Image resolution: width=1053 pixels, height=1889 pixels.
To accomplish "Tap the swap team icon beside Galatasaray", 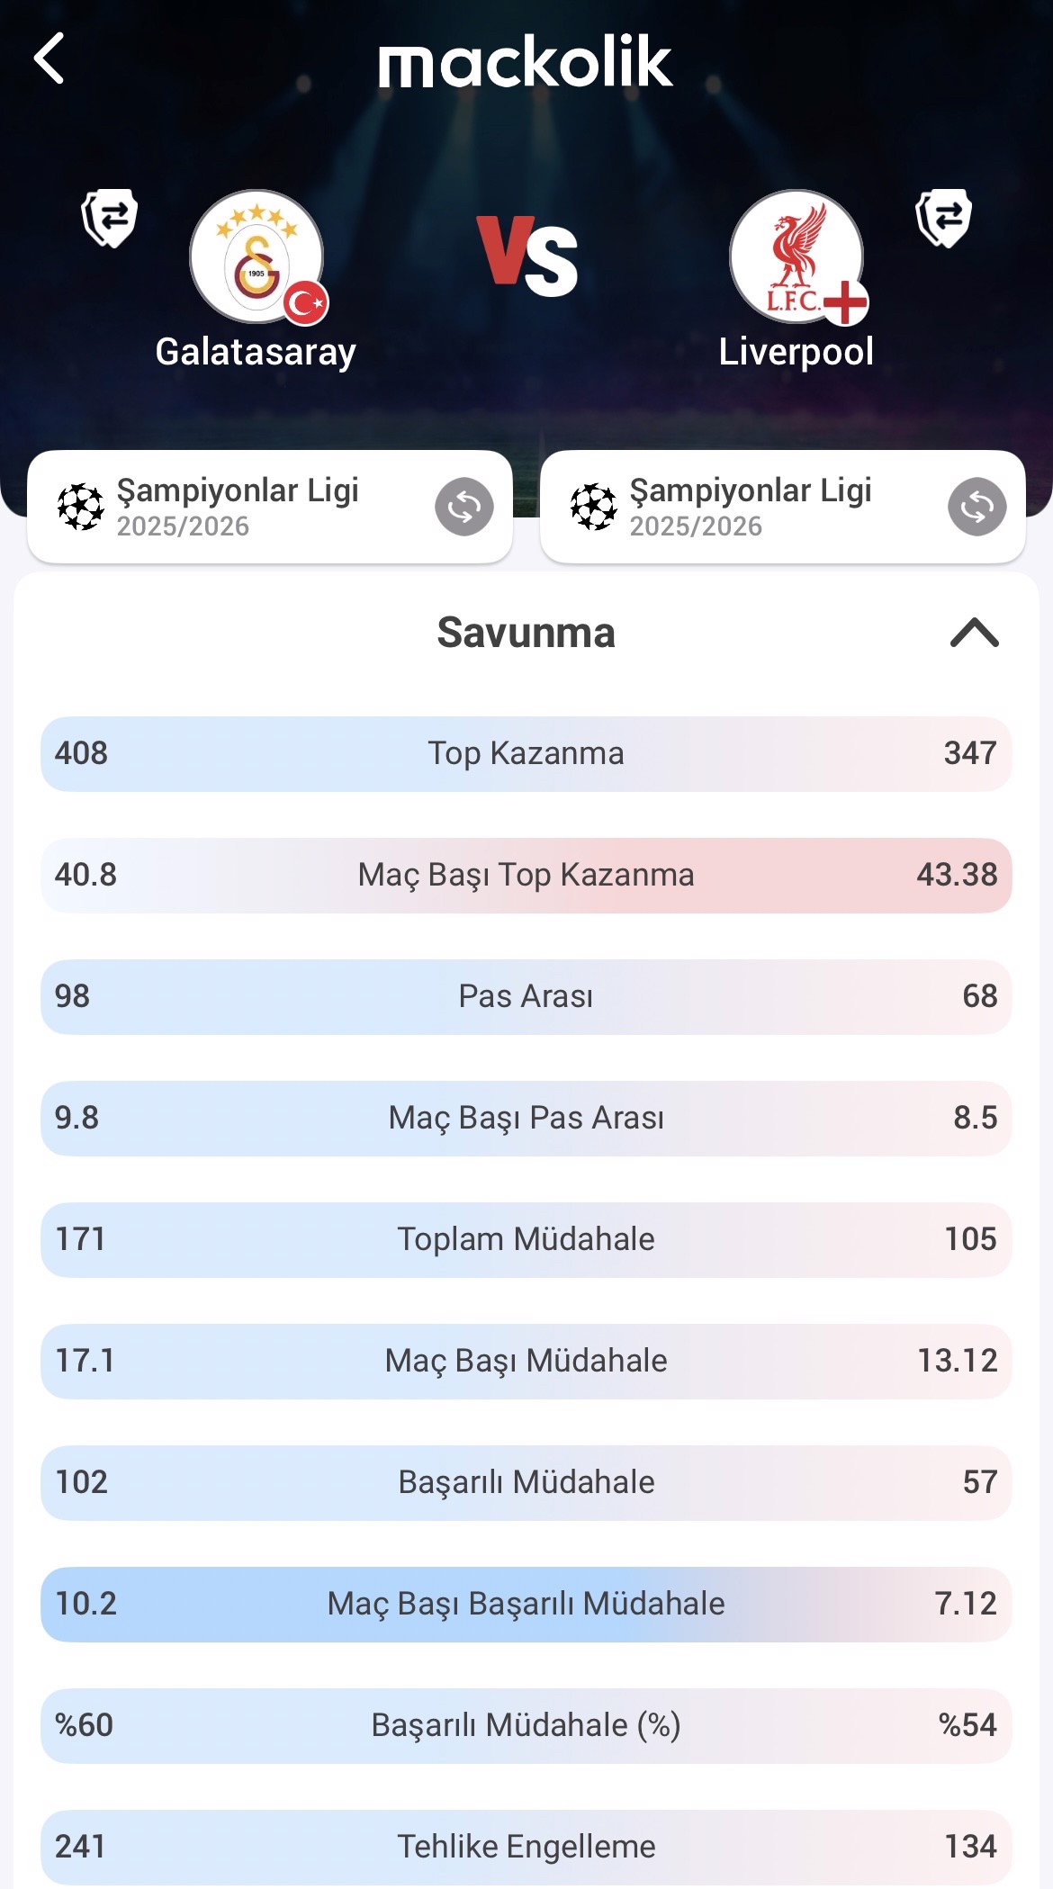I will point(110,218).
